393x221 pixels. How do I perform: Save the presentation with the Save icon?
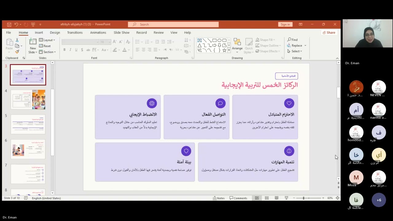coord(9,25)
